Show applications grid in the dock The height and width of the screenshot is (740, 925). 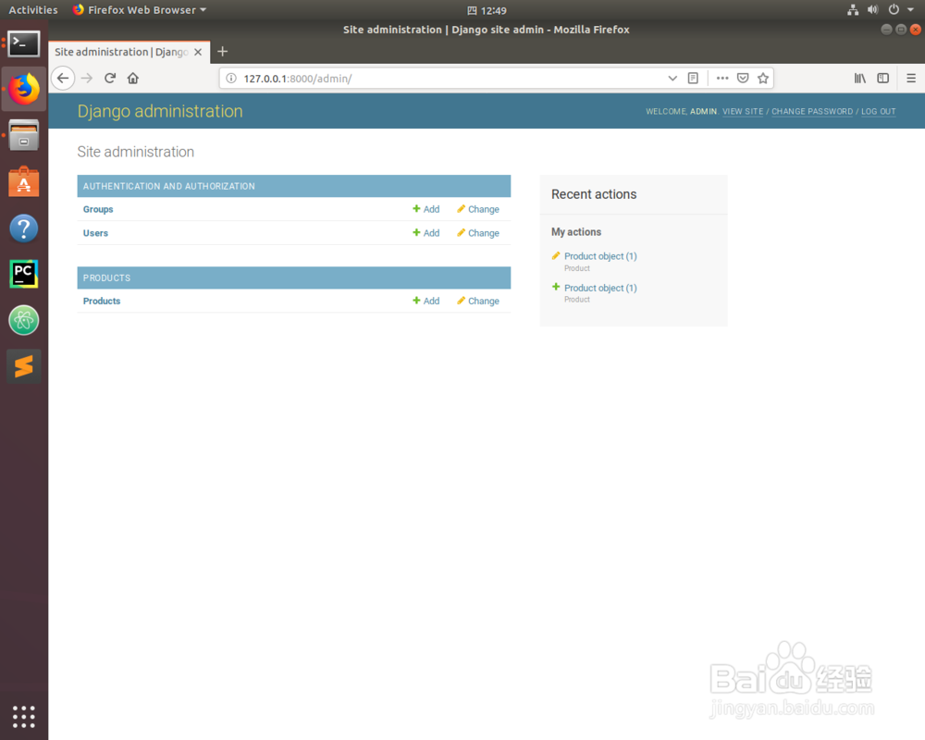click(24, 717)
